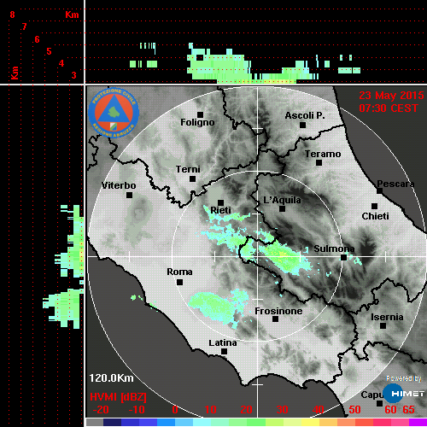Click the 10 dBZ scale value

pyautogui.click(x=210, y=410)
